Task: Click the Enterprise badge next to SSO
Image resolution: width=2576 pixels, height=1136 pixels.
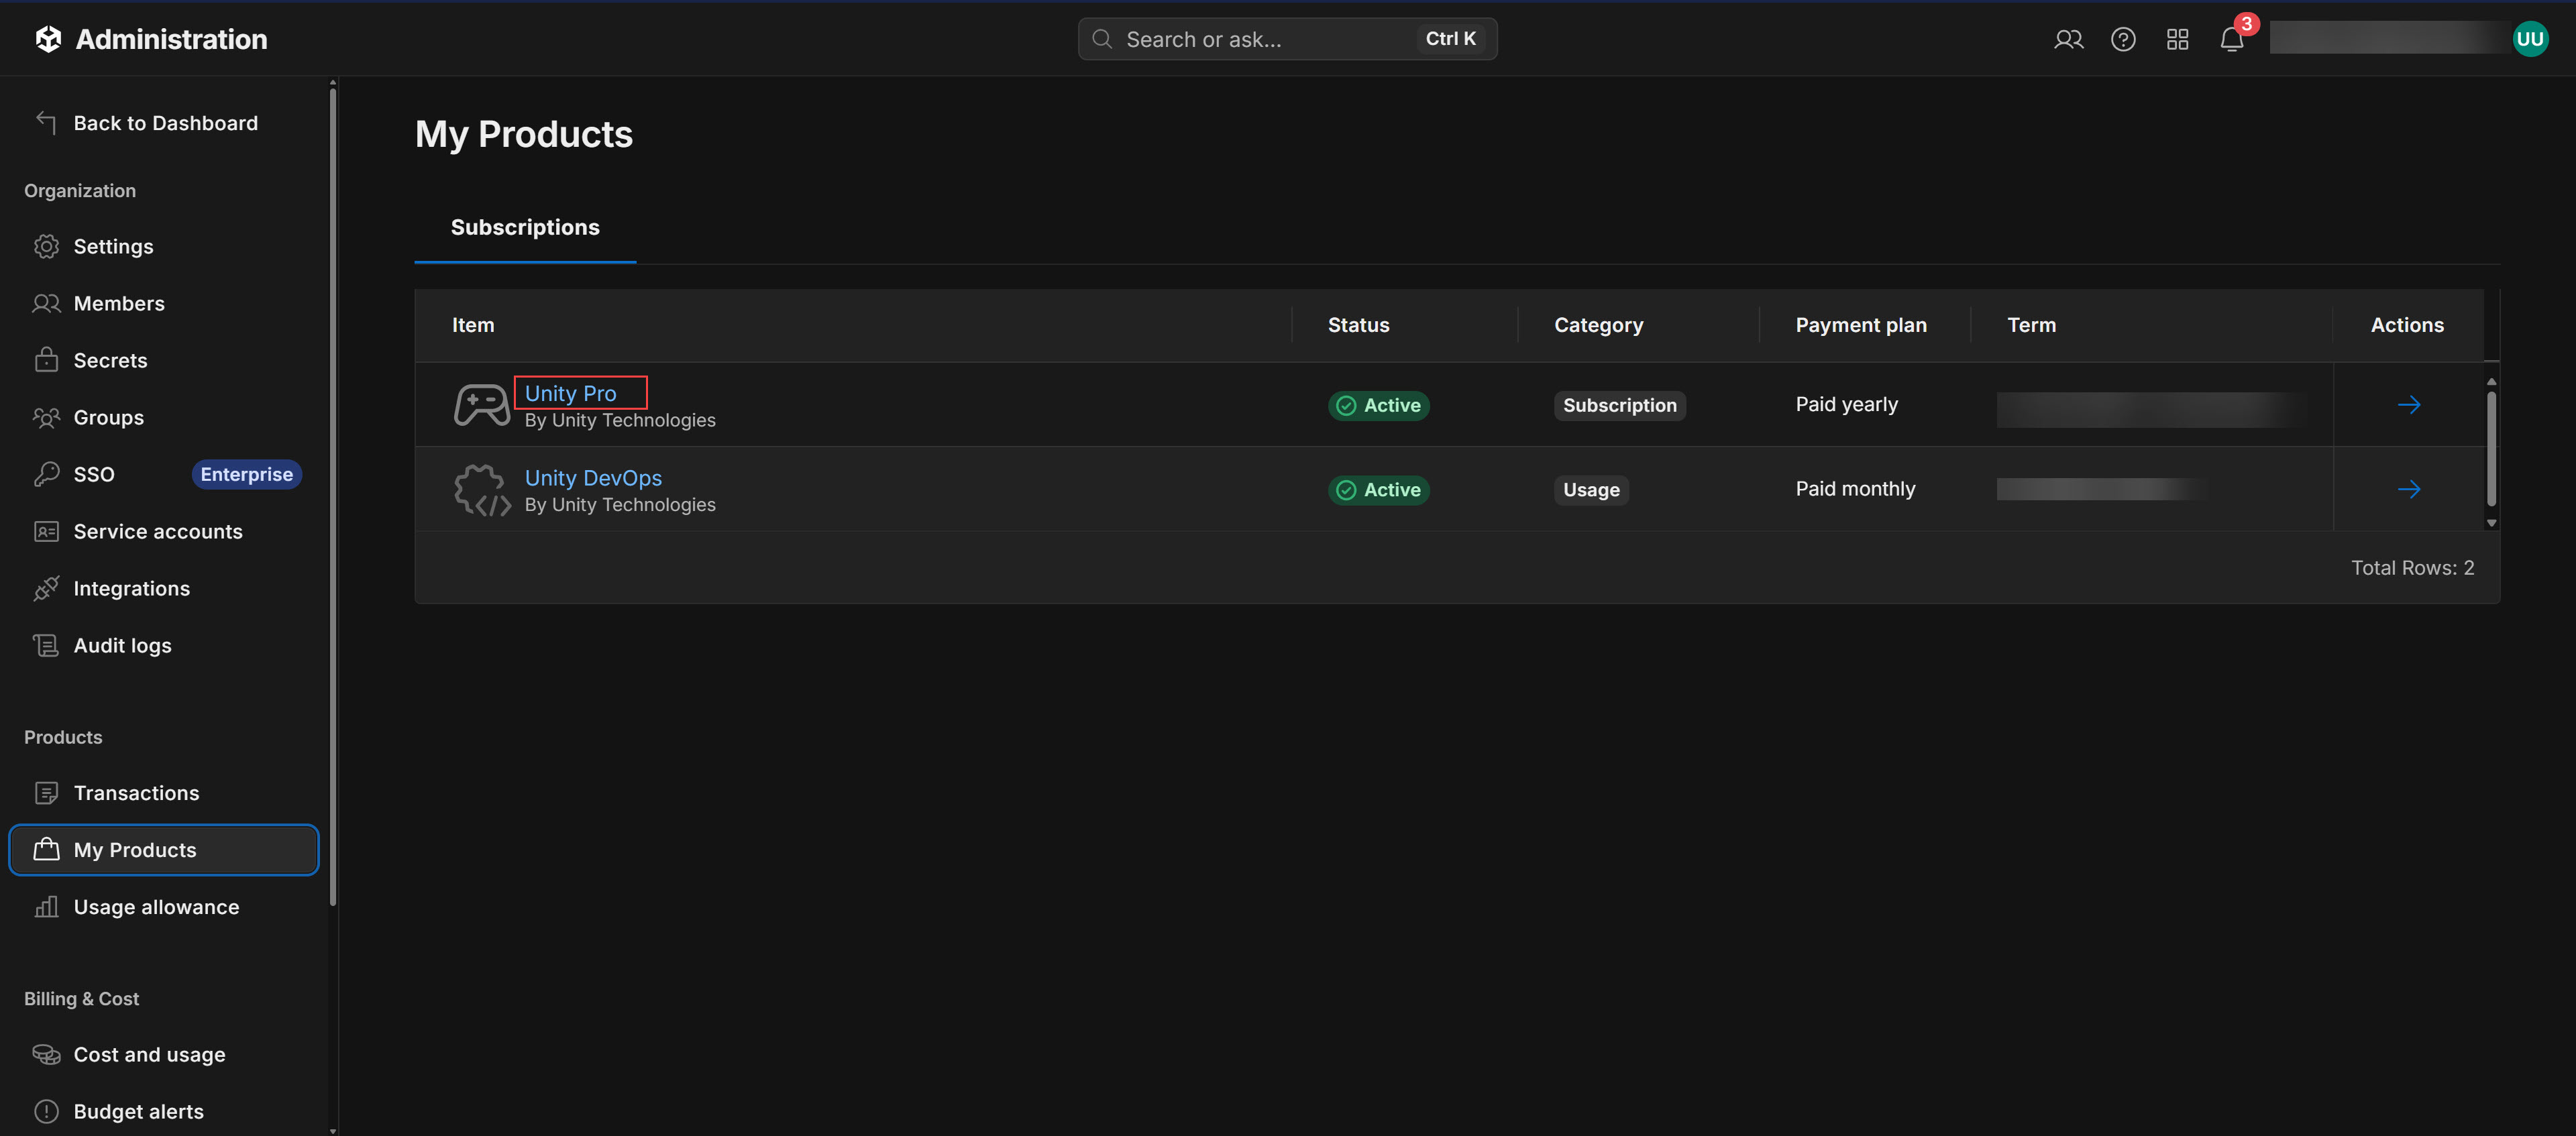Action: [246, 474]
